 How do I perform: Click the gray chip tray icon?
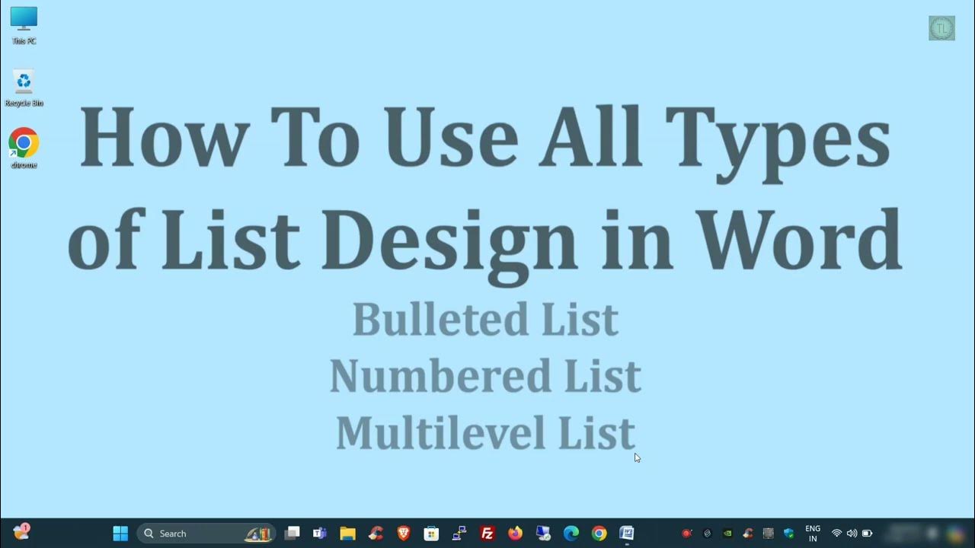click(x=768, y=534)
